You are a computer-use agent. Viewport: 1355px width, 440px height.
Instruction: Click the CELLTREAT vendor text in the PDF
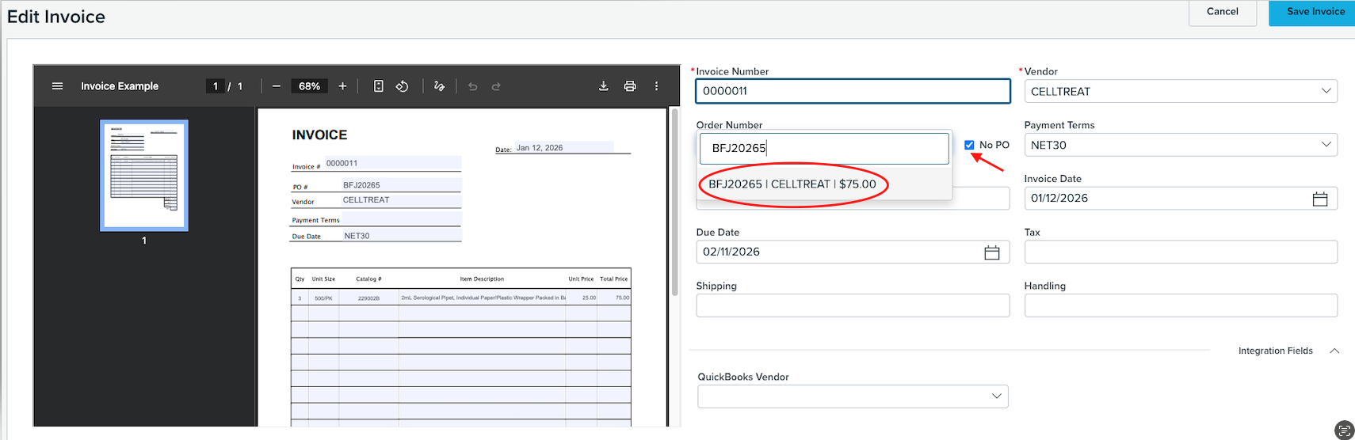(x=366, y=200)
